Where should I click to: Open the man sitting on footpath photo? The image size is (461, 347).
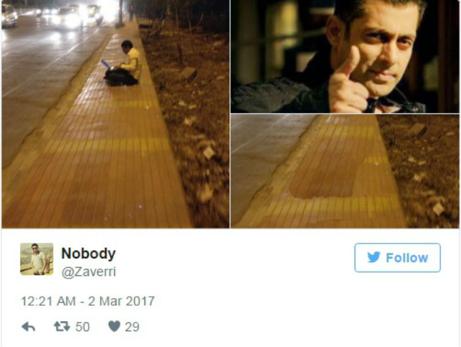coord(115,114)
